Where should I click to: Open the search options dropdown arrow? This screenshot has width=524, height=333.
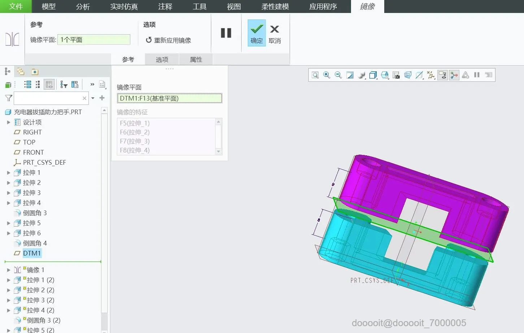pyautogui.click(x=93, y=98)
